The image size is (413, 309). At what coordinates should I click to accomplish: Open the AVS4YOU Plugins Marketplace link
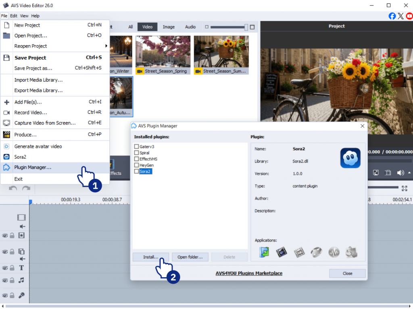point(249,273)
